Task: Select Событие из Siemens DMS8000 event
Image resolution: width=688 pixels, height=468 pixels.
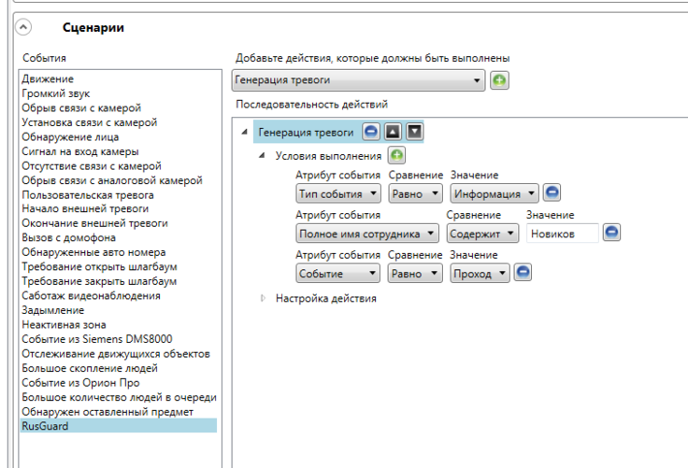Action: point(97,338)
